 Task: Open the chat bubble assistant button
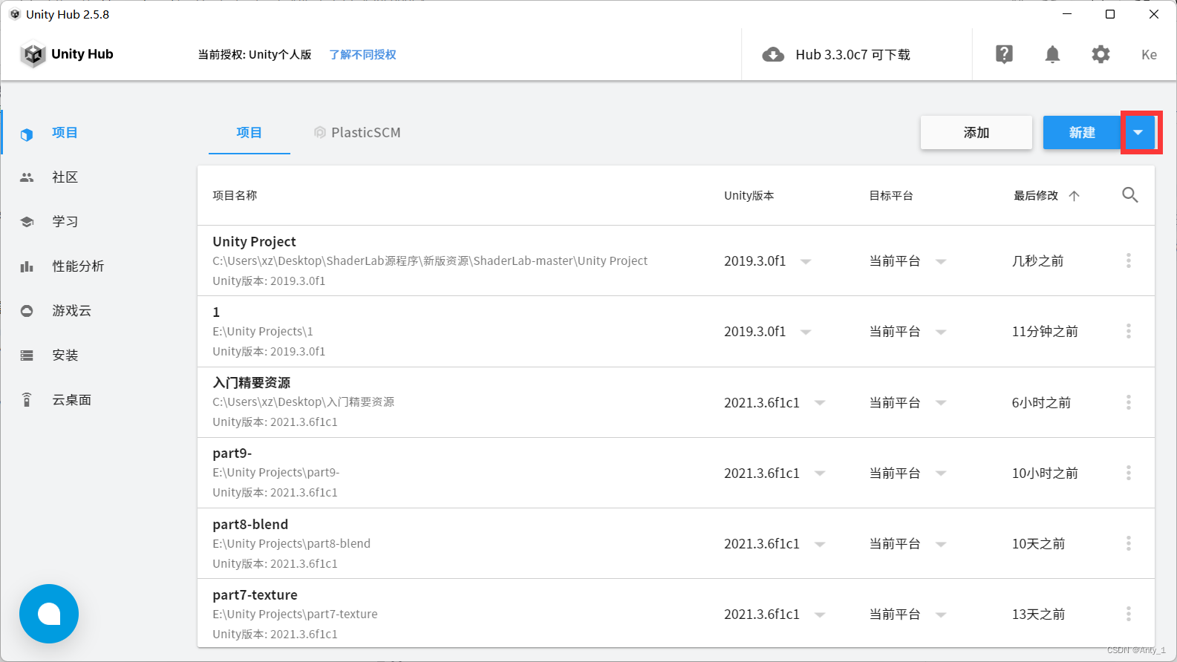pos(49,614)
